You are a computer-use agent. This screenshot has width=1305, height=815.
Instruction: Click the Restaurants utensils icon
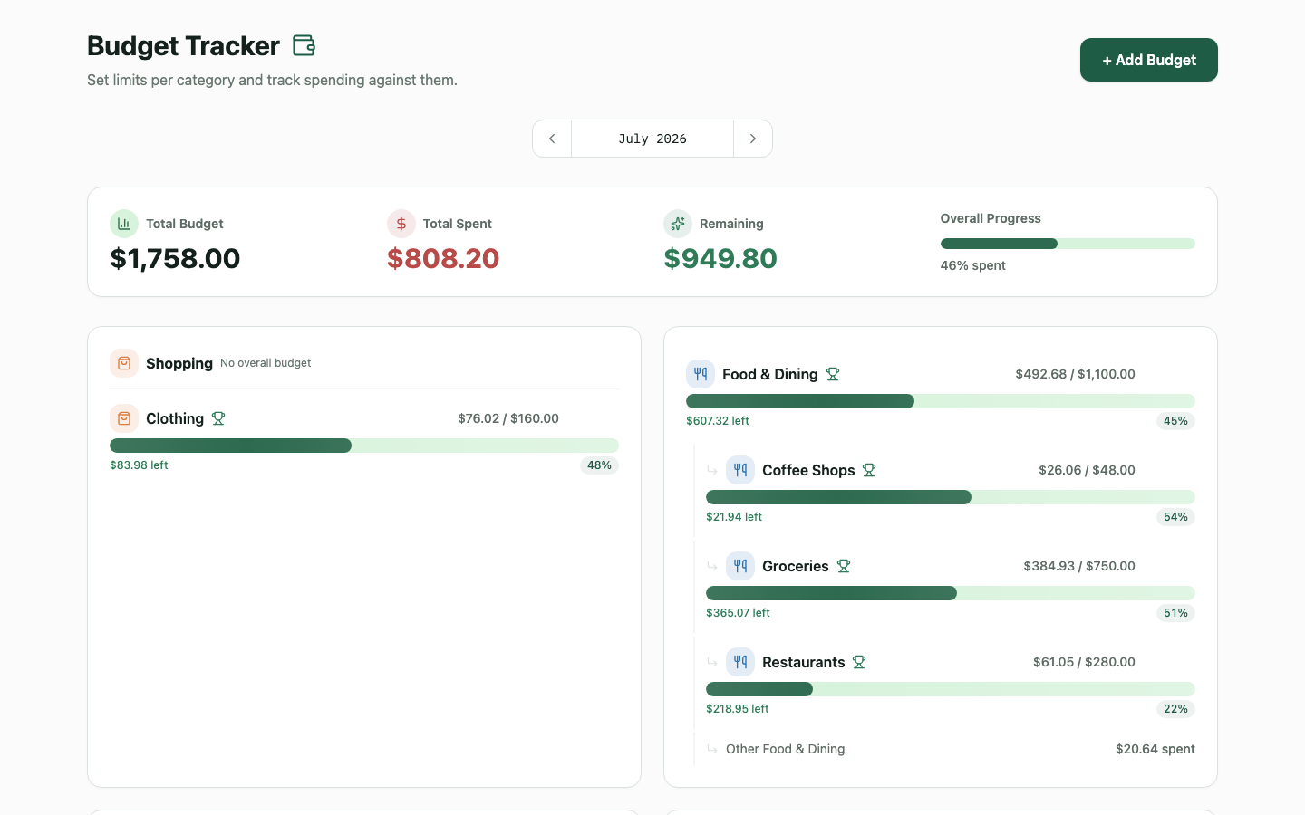(740, 662)
